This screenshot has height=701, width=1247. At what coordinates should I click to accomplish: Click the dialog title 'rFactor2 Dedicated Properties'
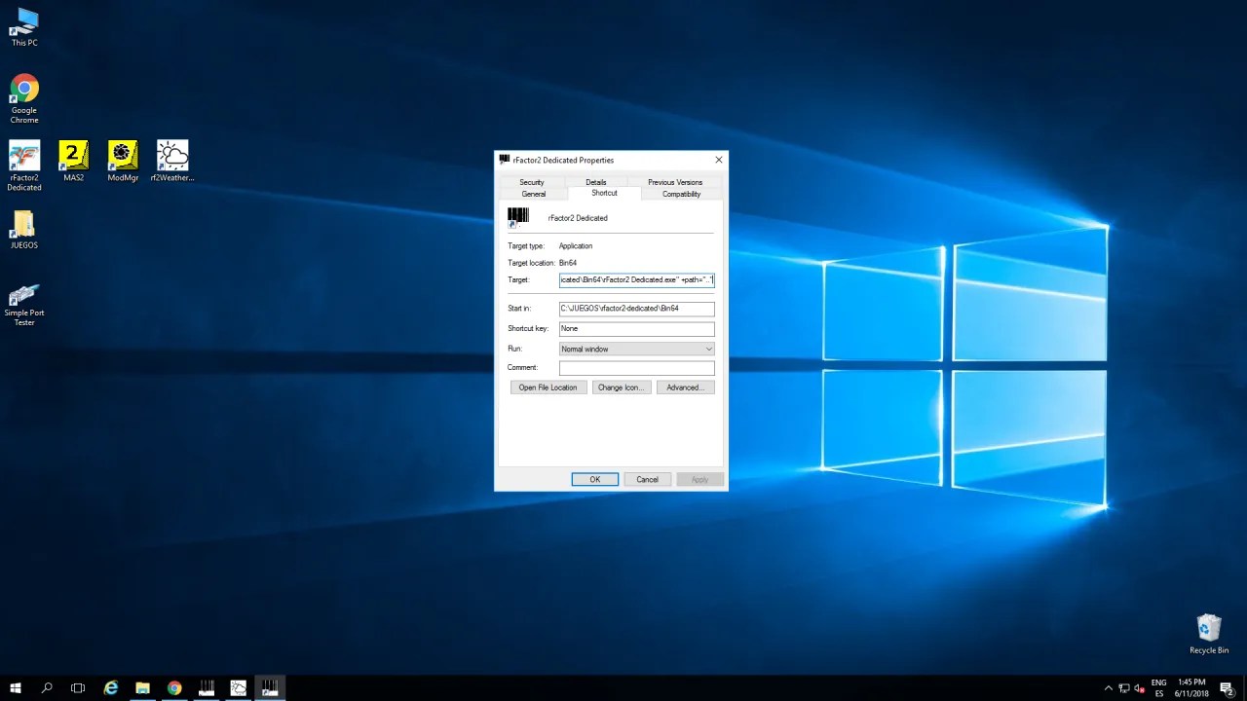(x=564, y=160)
